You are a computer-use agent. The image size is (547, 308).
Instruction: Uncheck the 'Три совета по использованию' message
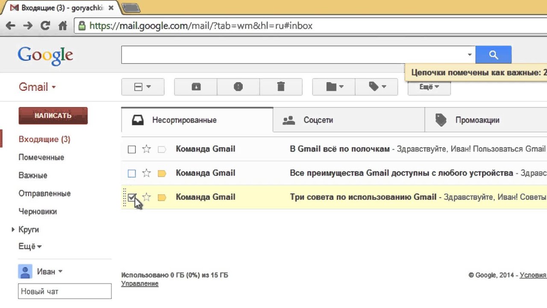coord(132,197)
